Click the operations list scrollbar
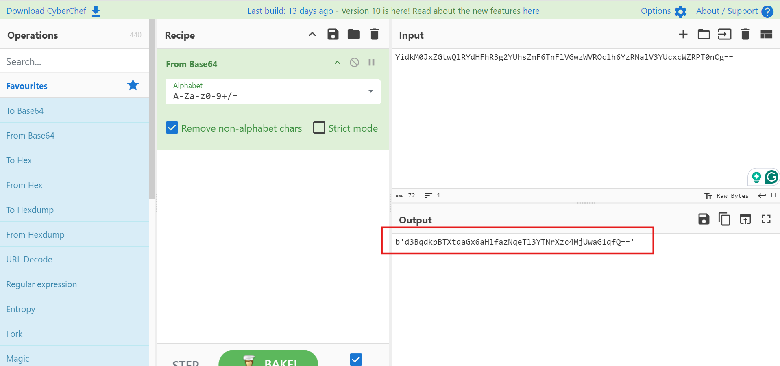The width and height of the screenshot is (780, 366). click(x=152, y=110)
